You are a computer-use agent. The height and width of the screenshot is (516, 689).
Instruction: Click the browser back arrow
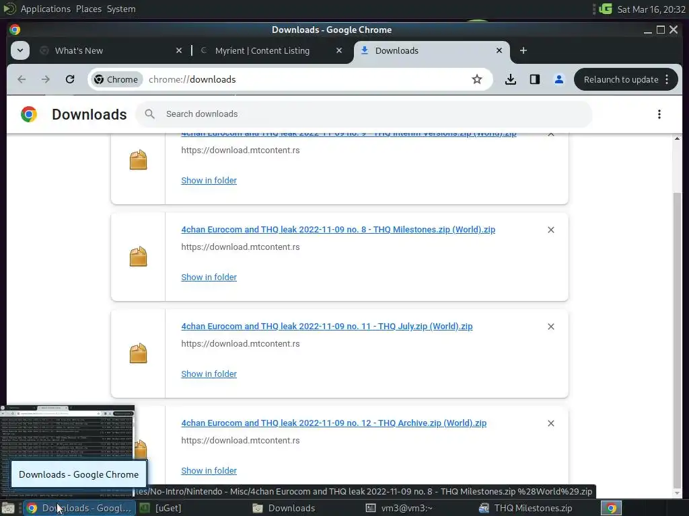(22, 79)
